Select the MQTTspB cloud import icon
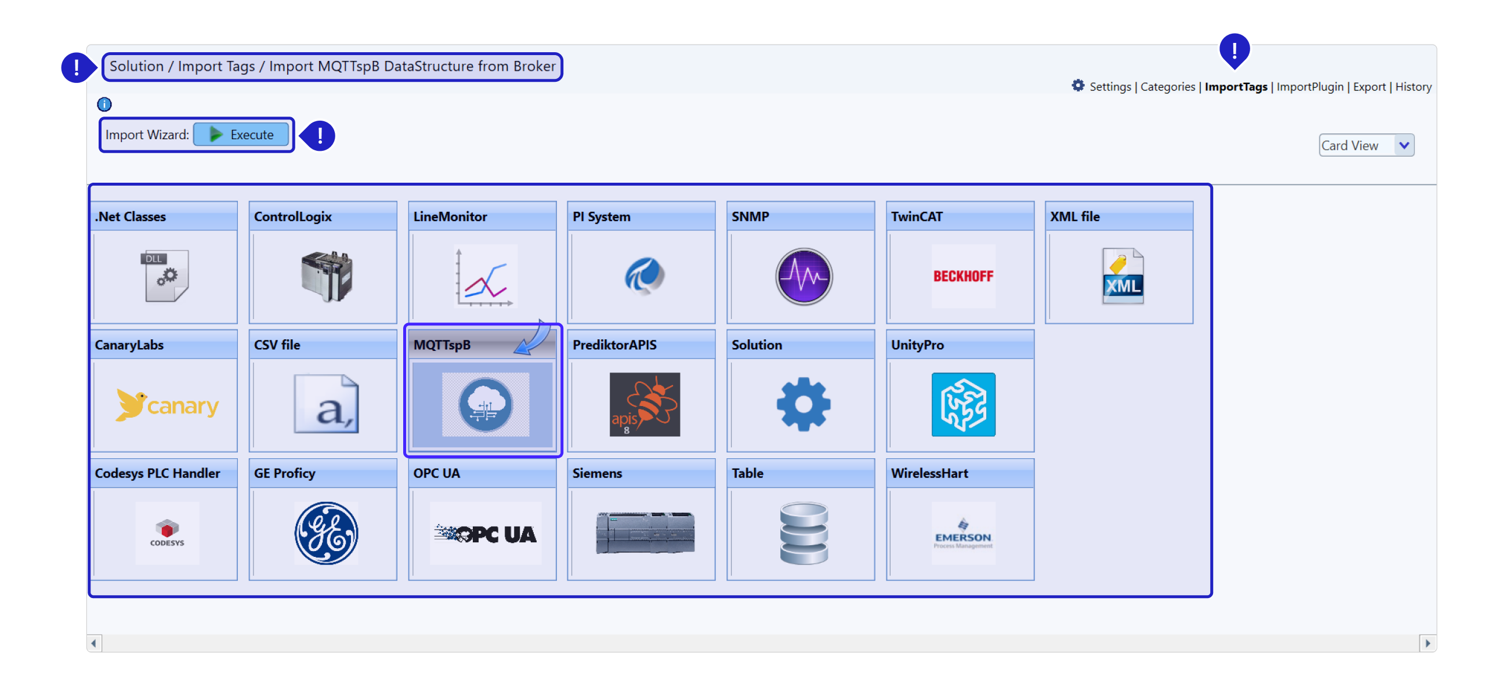This screenshot has height=681, width=1495. (x=484, y=404)
